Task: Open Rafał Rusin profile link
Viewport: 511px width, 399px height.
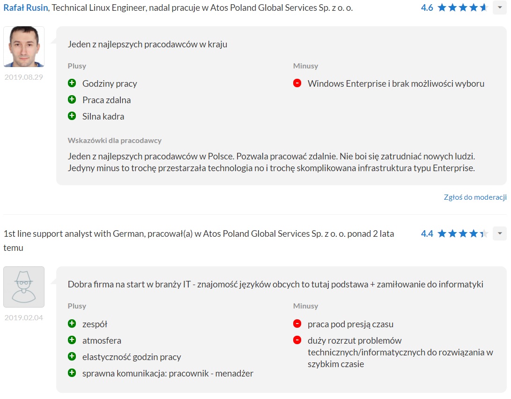Action: coord(26,8)
